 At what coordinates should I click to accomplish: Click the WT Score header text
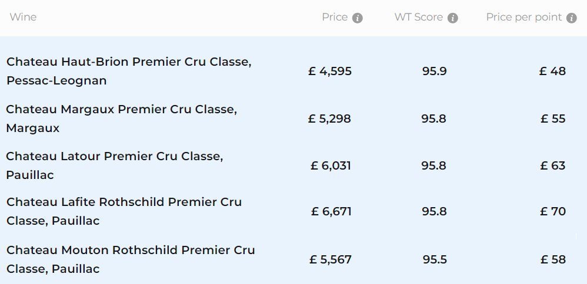coord(418,17)
